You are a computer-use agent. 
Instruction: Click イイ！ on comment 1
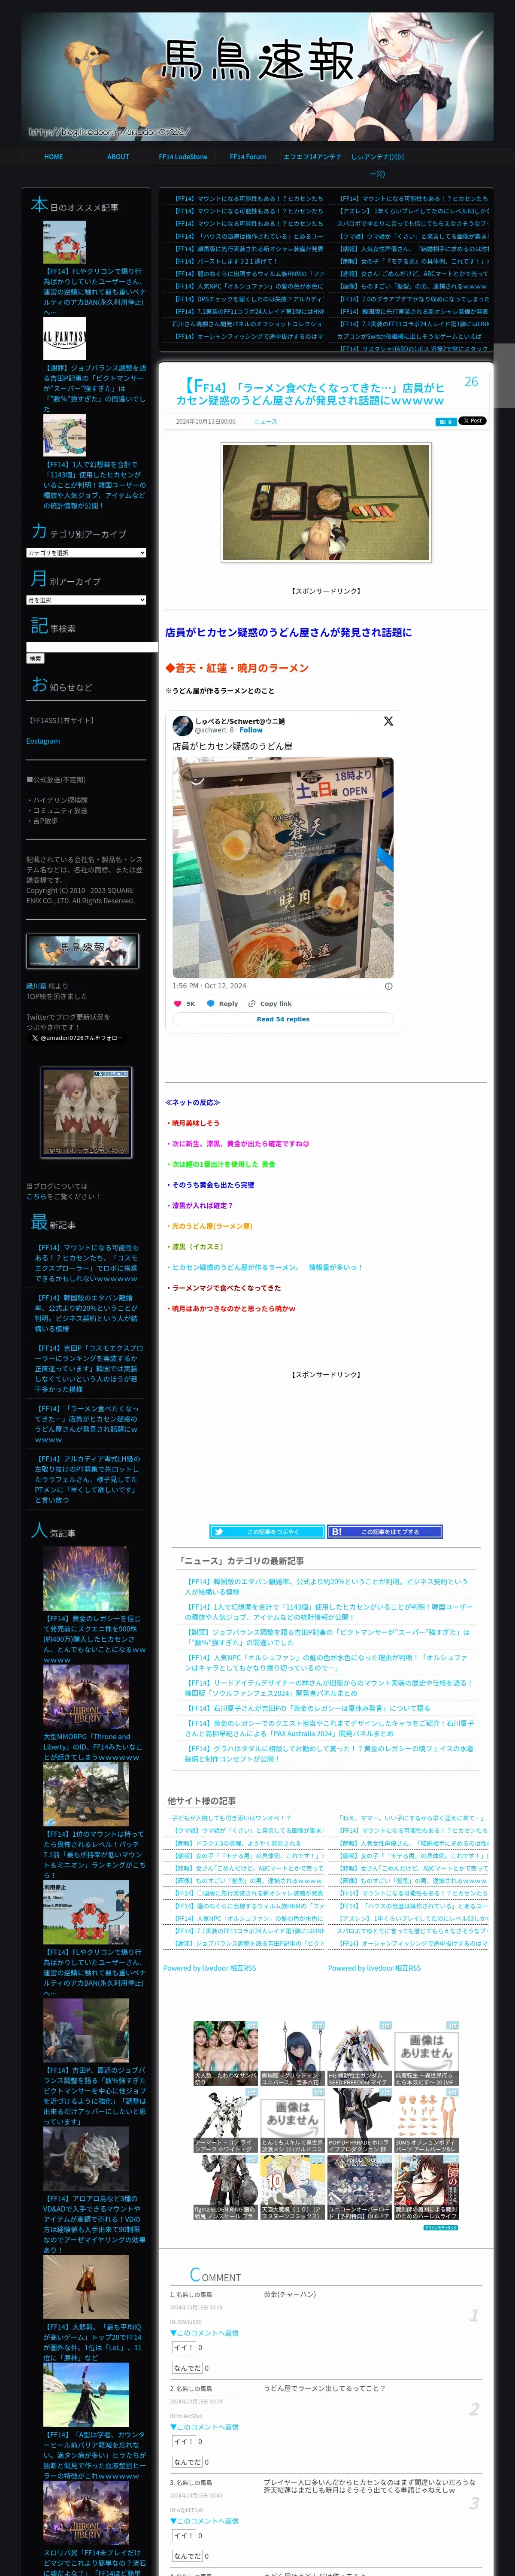[x=184, y=2347]
